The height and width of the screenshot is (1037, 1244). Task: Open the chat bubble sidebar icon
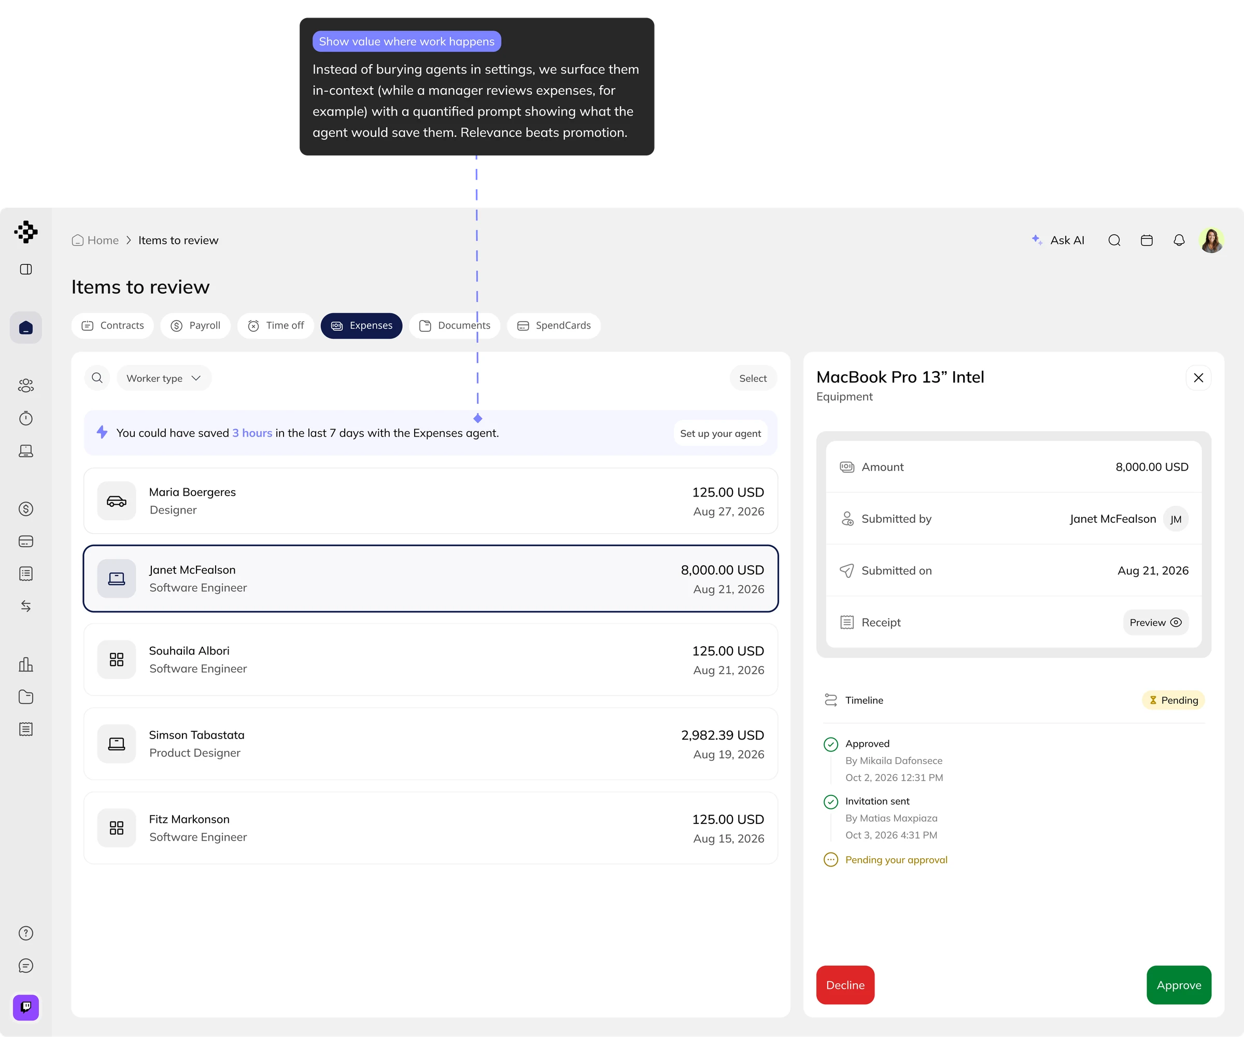coord(25,965)
